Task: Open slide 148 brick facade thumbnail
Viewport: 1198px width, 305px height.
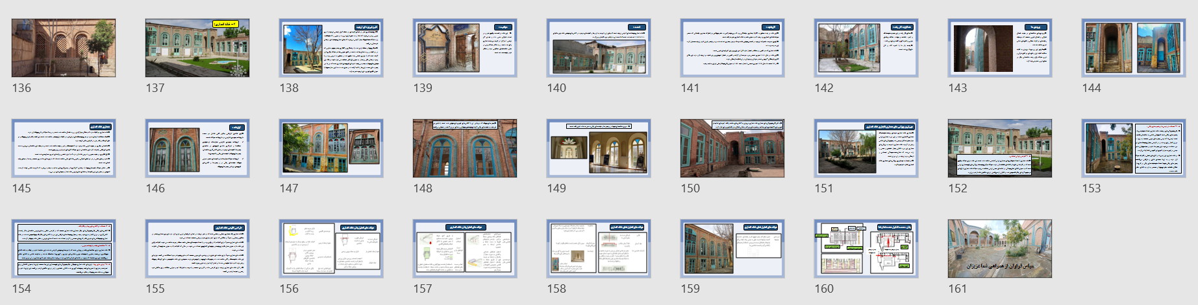Action: 465,148
